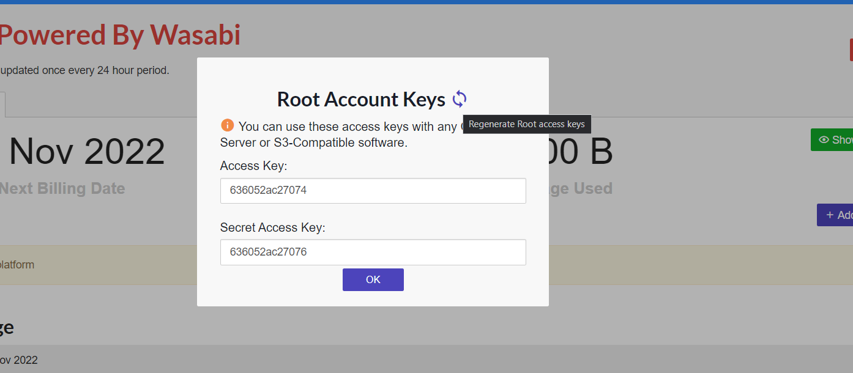This screenshot has width=853, height=373.
Task: Click the Regenerate Root access keys icon
Action: click(460, 99)
